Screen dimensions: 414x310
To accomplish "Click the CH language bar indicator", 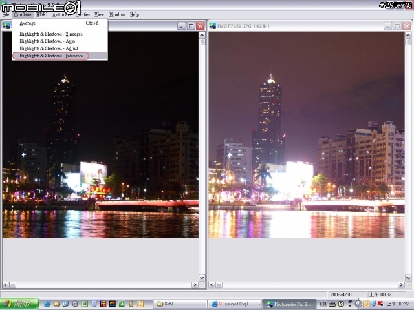I will point(323,304).
